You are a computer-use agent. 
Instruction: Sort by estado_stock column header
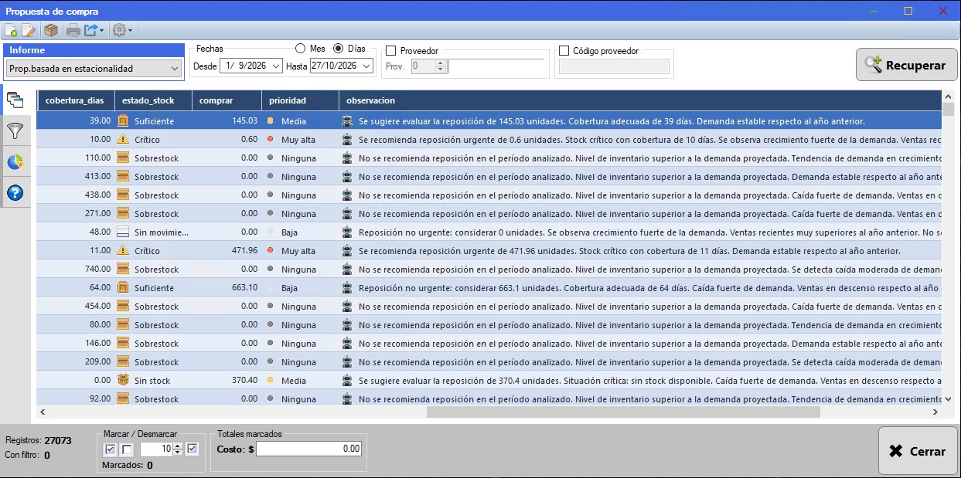click(153, 100)
